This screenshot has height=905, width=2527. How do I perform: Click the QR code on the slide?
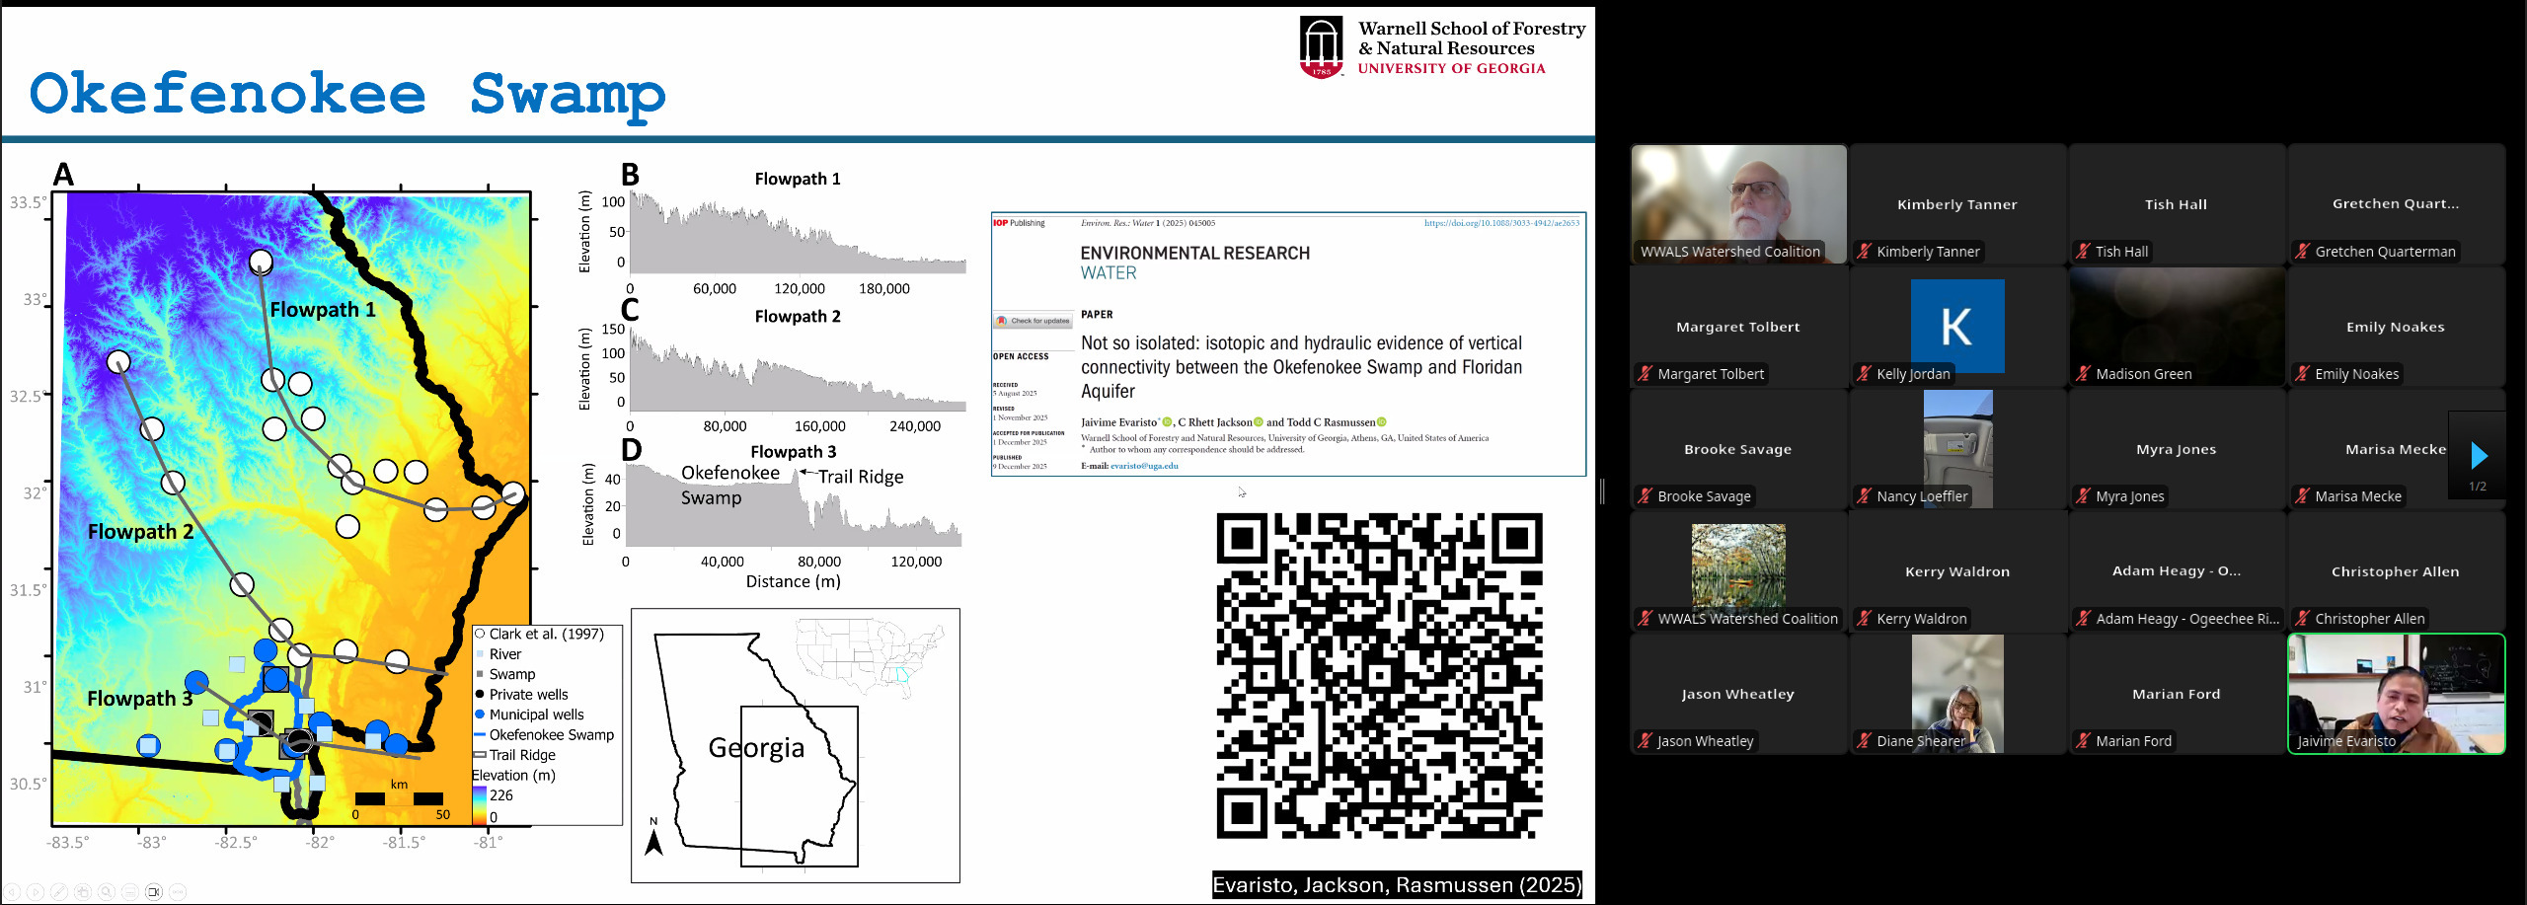click(x=1379, y=676)
